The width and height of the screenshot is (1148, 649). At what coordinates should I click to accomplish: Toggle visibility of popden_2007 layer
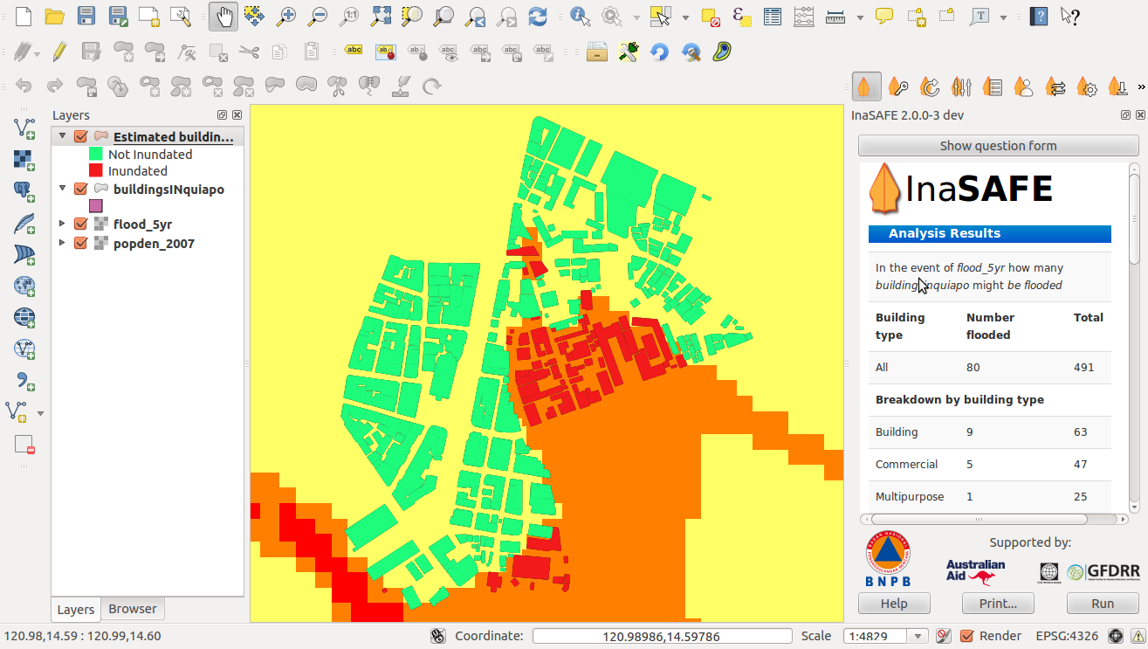[81, 243]
